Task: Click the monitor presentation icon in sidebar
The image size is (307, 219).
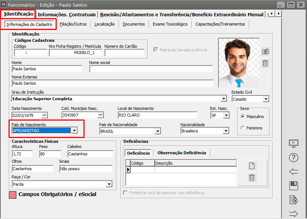Action: click(294, 144)
